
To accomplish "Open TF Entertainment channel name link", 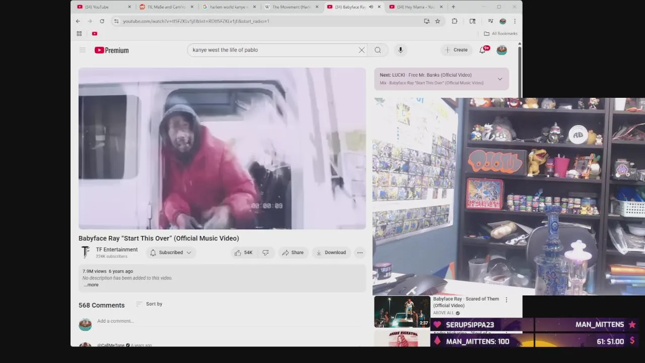I will (x=117, y=250).
